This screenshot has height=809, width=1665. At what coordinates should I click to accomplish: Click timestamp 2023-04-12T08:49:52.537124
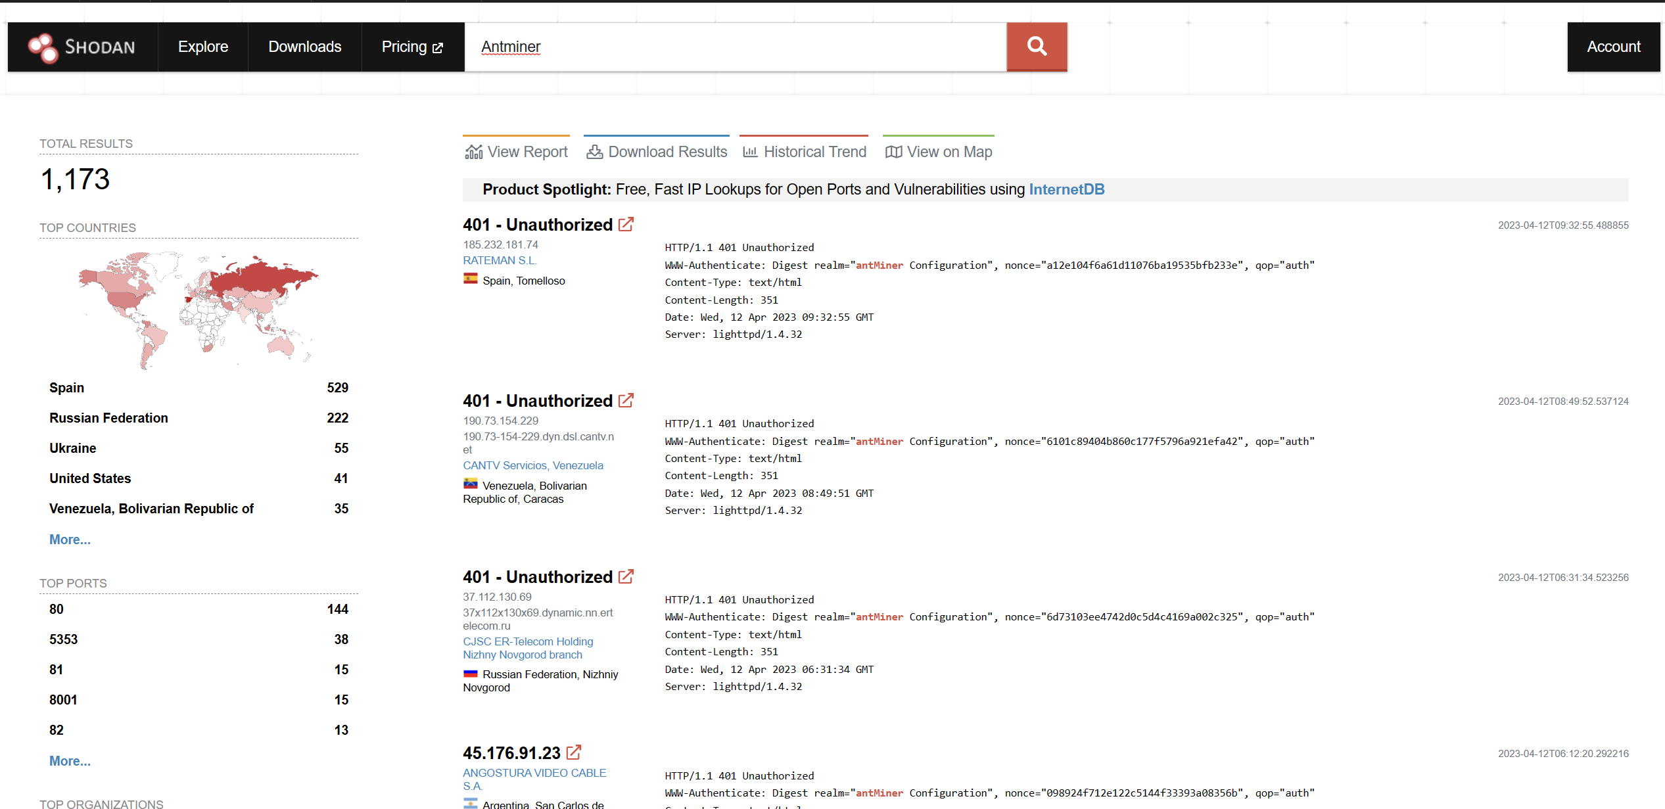click(1563, 402)
